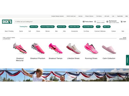The width and height of the screenshot is (129, 96).
Task: Click the Delivery Location label
Action: (101, 23)
